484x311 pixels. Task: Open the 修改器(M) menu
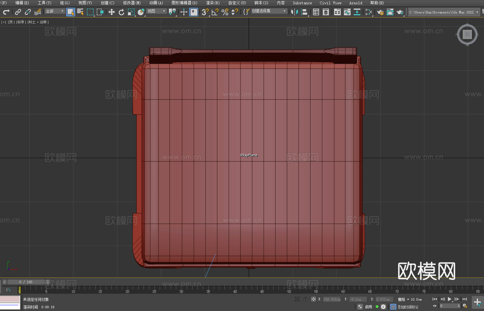(x=132, y=3)
